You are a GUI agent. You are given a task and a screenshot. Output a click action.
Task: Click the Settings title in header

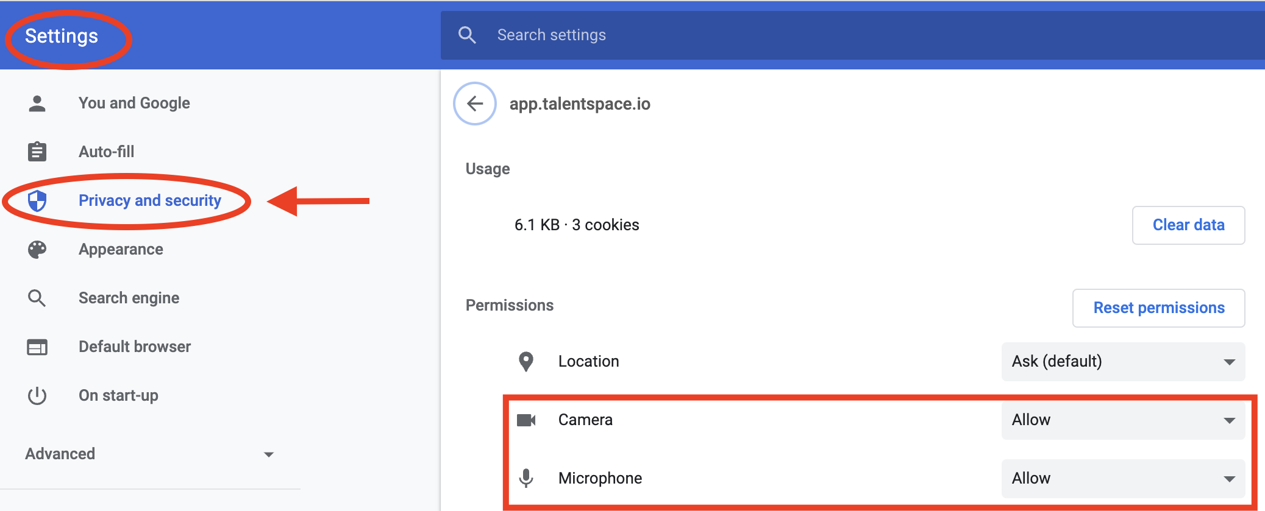click(62, 36)
